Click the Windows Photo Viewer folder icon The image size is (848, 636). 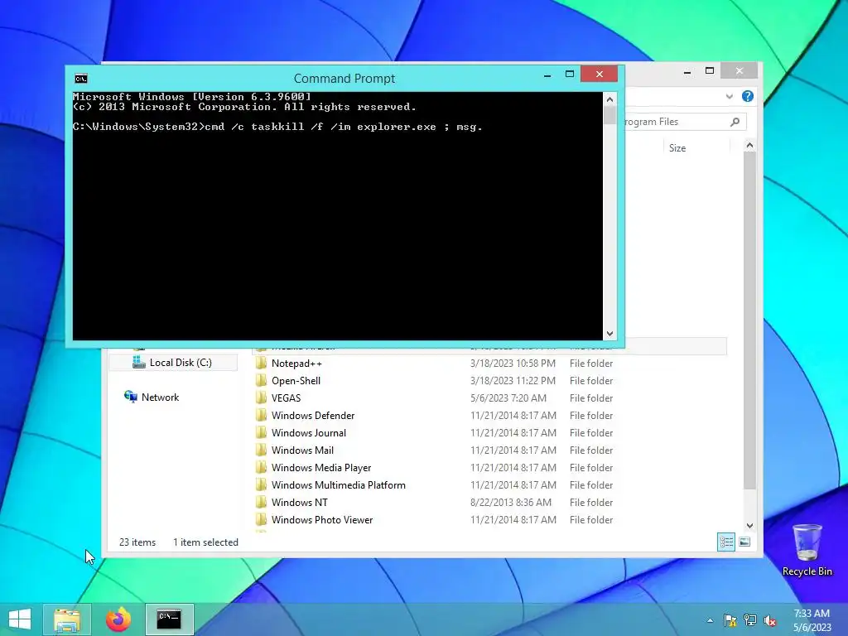pyautogui.click(x=261, y=519)
